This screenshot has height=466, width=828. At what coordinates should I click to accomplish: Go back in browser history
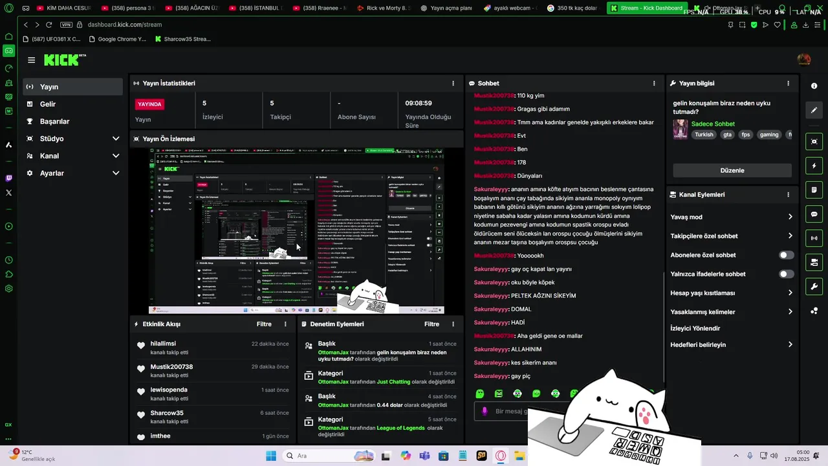(x=26, y=25)
